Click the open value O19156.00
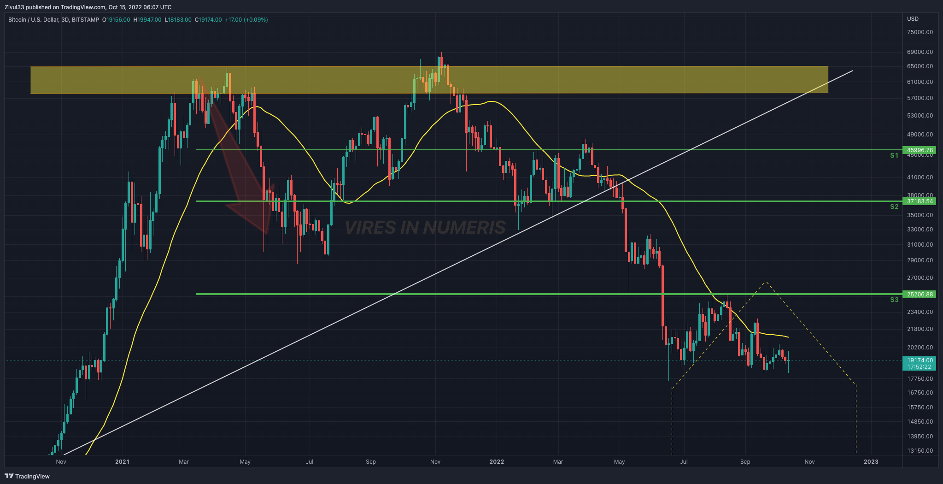This screenshot has width=943, height=484. tap(116, 20)
